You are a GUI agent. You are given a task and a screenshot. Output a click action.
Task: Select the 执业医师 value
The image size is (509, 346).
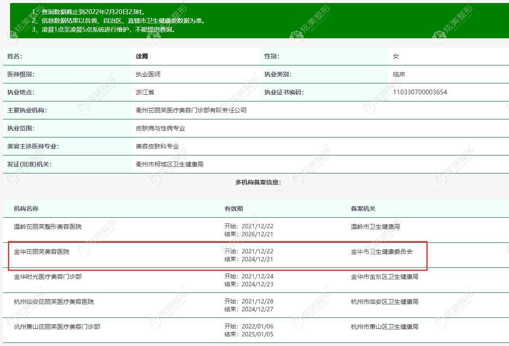tap(148, 74)
